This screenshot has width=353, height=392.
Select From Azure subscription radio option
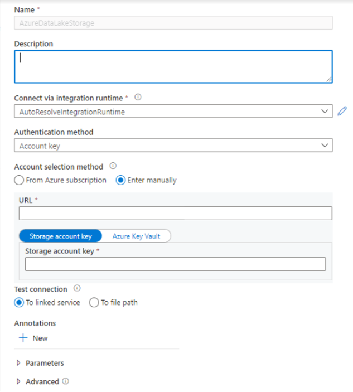tap(19, 180)
